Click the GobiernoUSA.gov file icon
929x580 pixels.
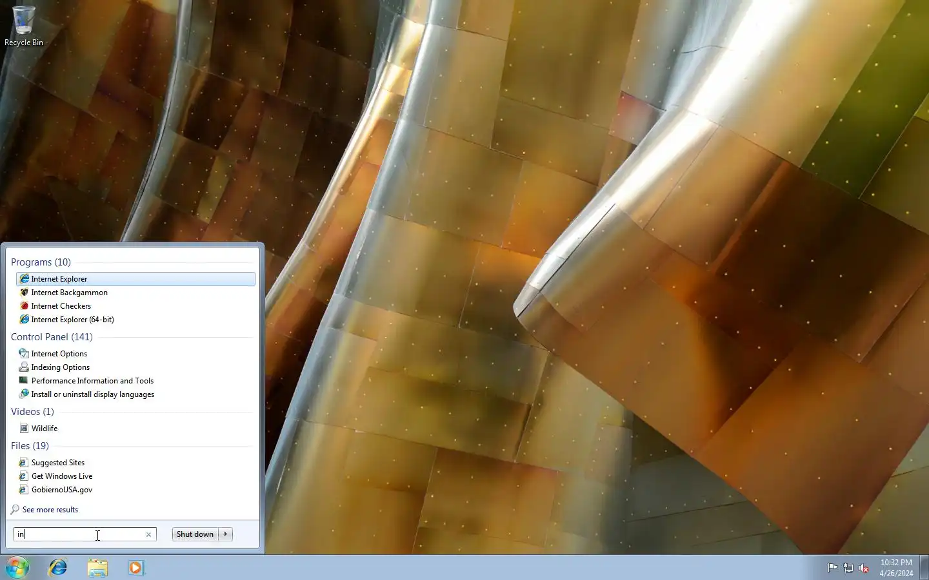pyautogui.click(x=24, y=490)
